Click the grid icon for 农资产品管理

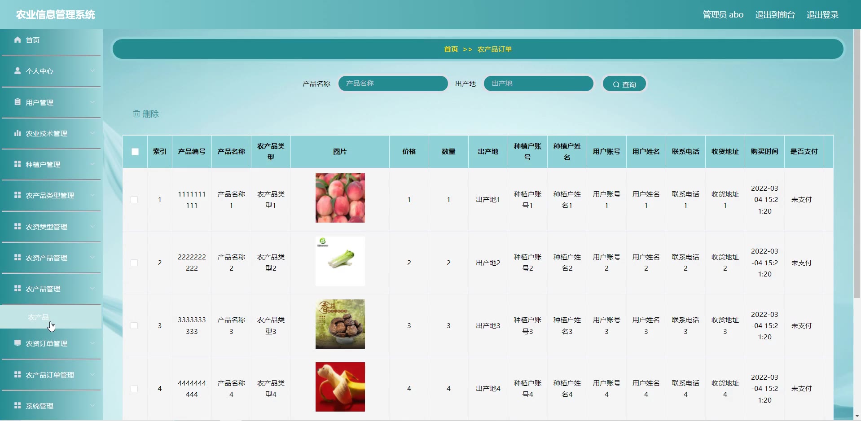click(18, 257)
